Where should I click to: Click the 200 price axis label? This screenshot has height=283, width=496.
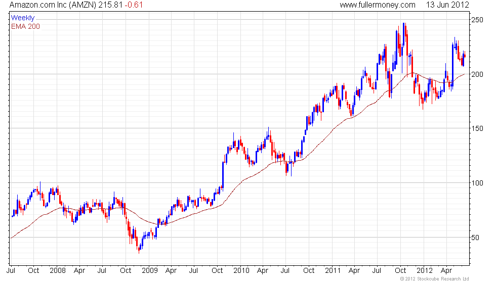(x=477, y=75)
